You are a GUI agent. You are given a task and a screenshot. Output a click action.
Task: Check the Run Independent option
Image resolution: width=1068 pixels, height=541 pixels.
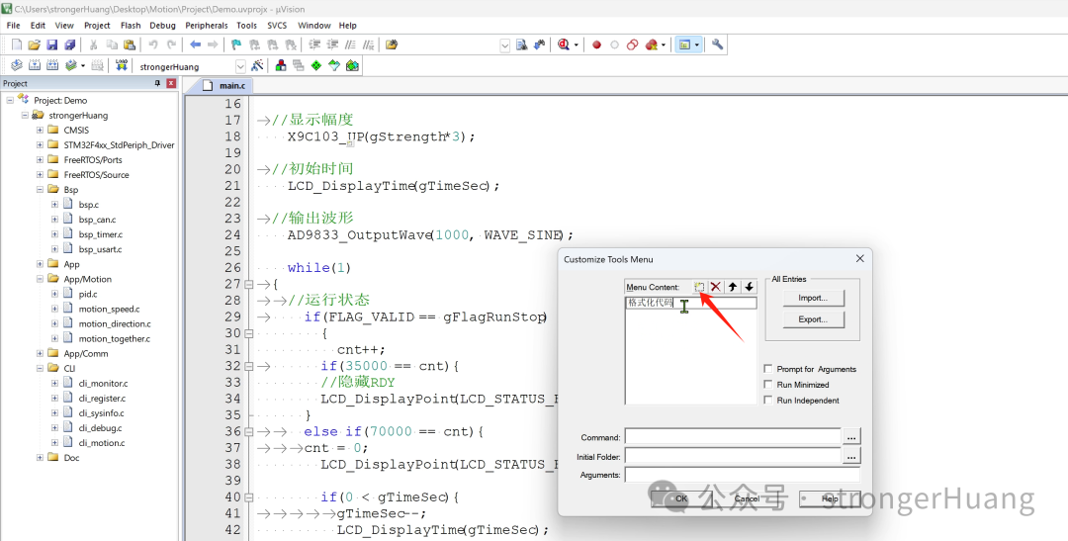(x=768, y=400)
